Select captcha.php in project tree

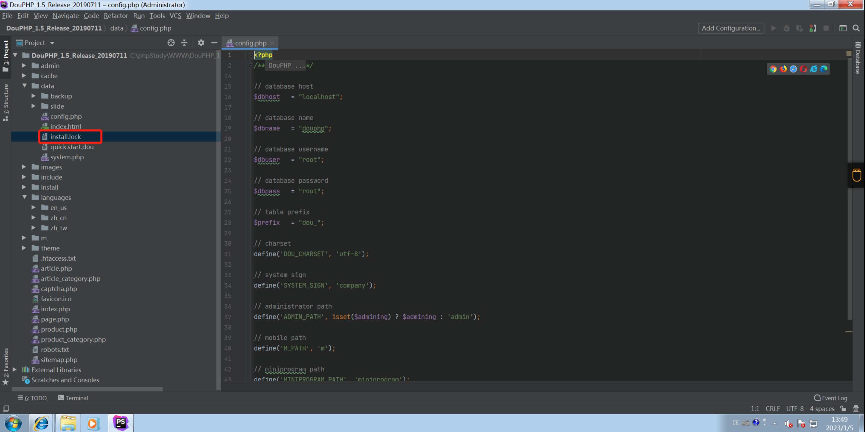(x=59, y=289)
